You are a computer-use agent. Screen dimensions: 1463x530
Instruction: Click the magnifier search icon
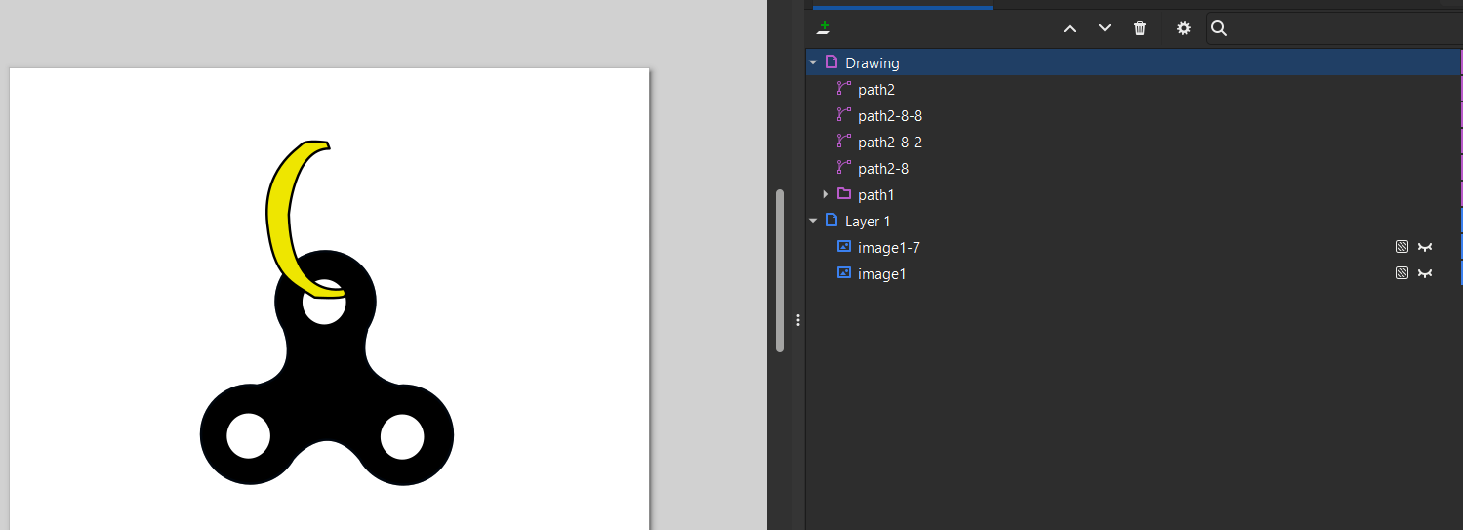click(x=1219, y=28)
